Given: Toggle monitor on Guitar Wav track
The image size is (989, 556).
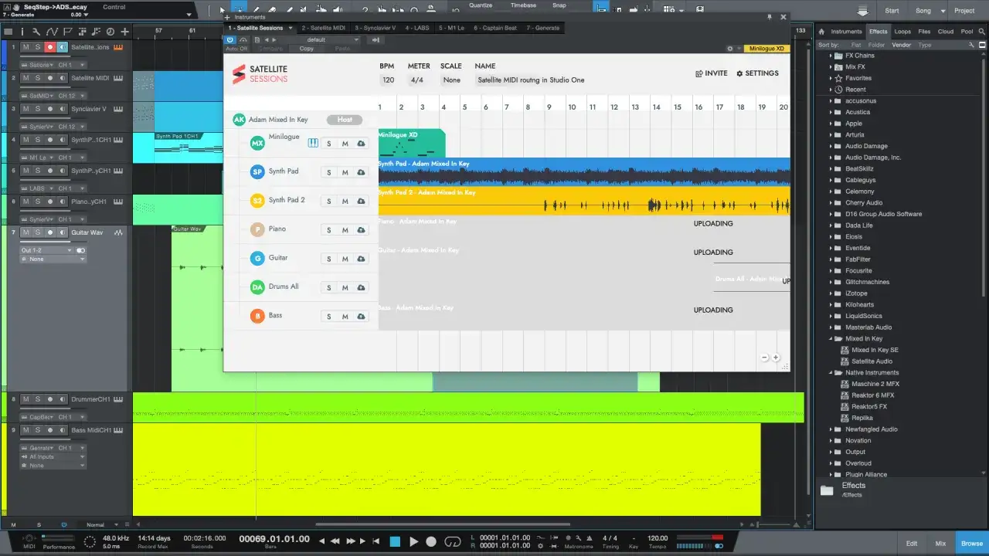Looking at the screenshot, I should [x=63, y=232].
